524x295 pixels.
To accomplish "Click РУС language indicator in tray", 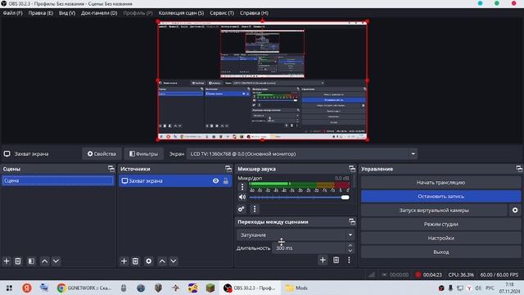I will click(x=490, y=288).
